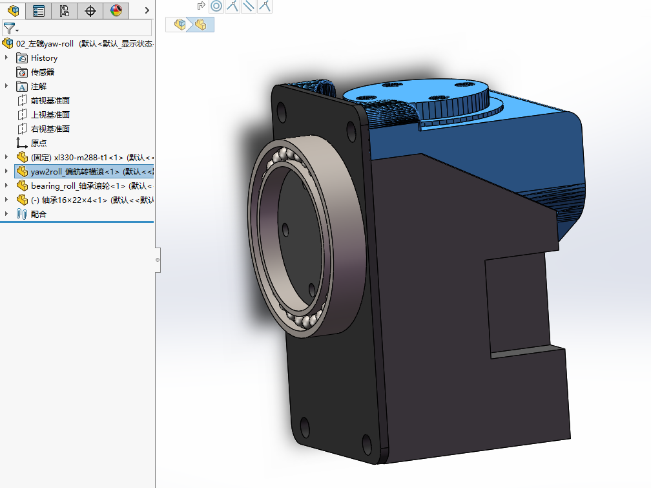Click the 上视基准面 plane icon
This screenshot has height=488, width=651.
pos(22,114)
